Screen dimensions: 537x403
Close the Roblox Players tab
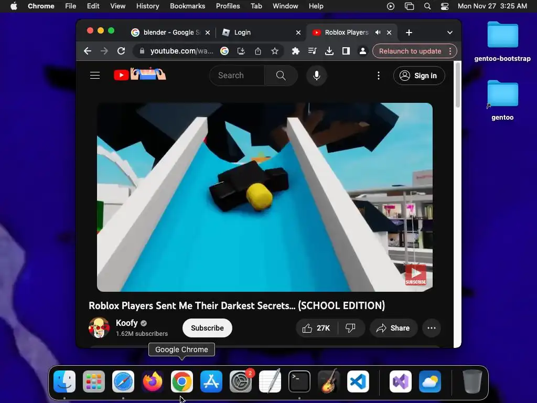[389, 33]
